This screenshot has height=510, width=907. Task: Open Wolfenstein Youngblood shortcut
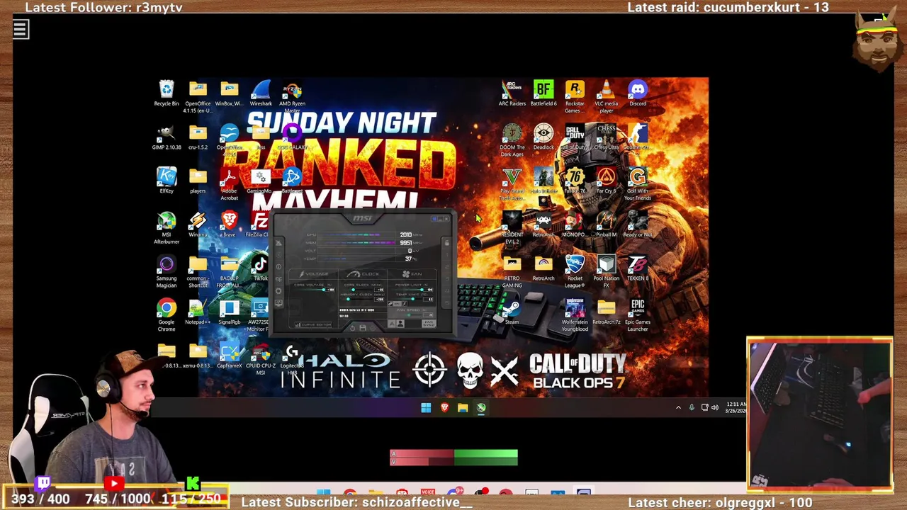click(x=575, y=315)
